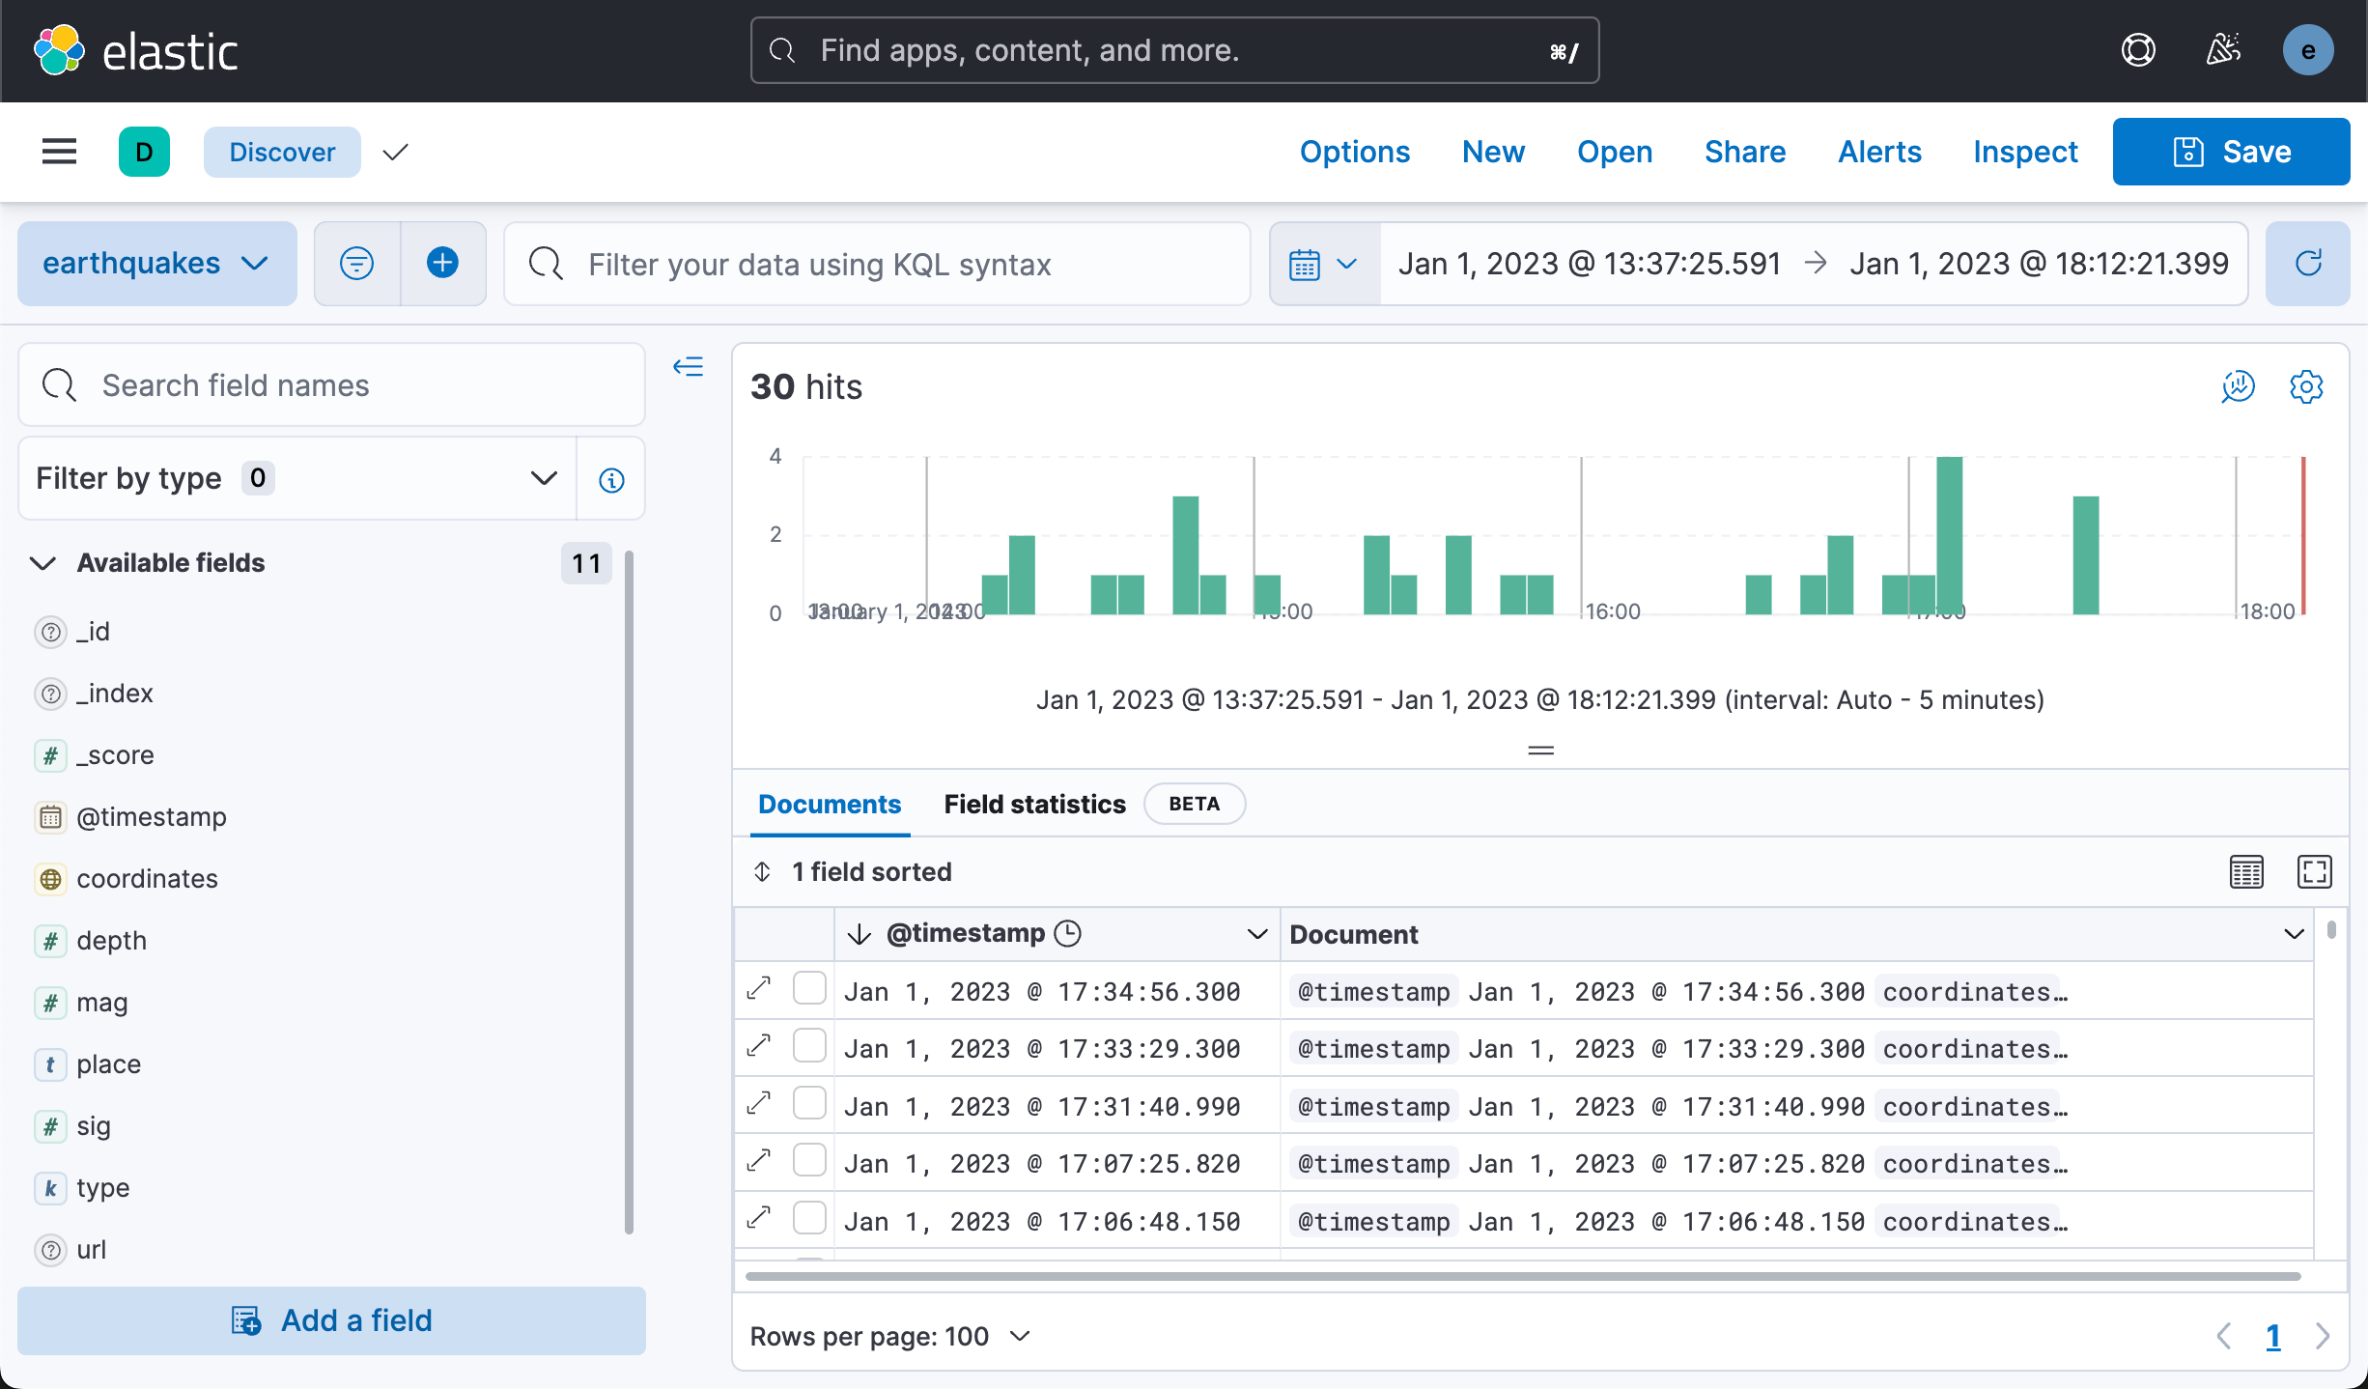Expand the Filter by type dropdown
Image resolution: width=2368 pixels, height=1389 pixels.
point(297,479)
